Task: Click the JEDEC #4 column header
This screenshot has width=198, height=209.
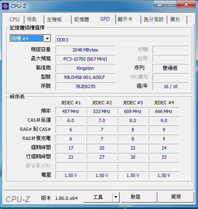Action: (x=164, y=103)
